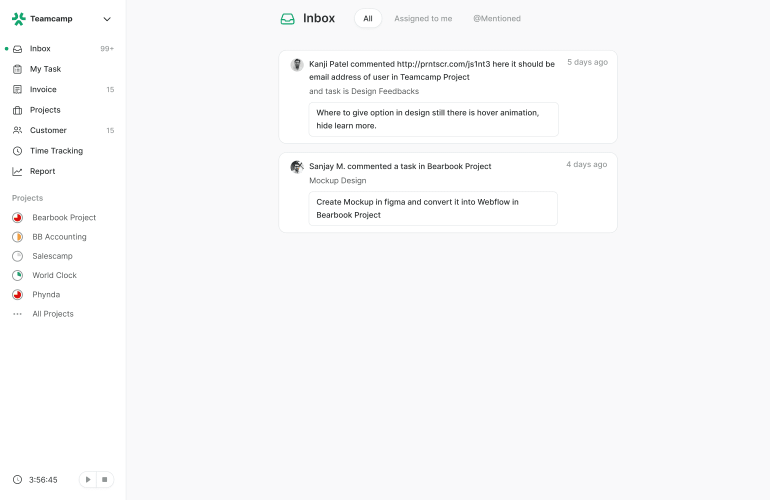Click the Invoice document icon
This screenshot has width=770, height=500.
pyautogui.click(x=17, y=89)
